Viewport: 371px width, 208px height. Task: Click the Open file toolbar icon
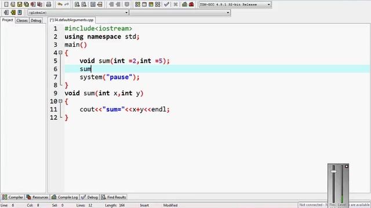click(13, 4)
